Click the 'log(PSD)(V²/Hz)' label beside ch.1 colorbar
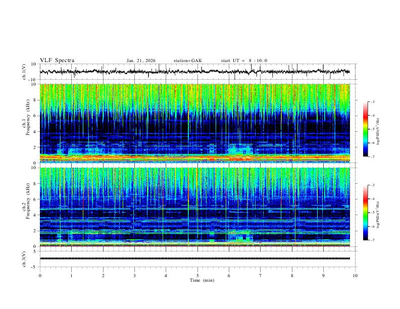 378,132
